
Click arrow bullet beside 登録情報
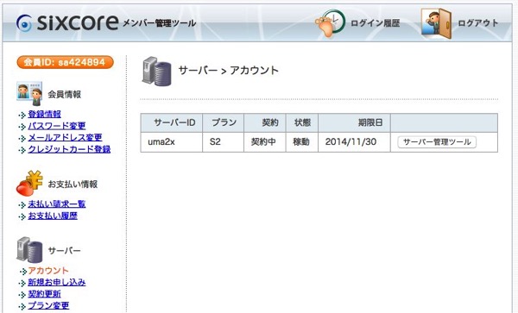click(x=22, y=115)
